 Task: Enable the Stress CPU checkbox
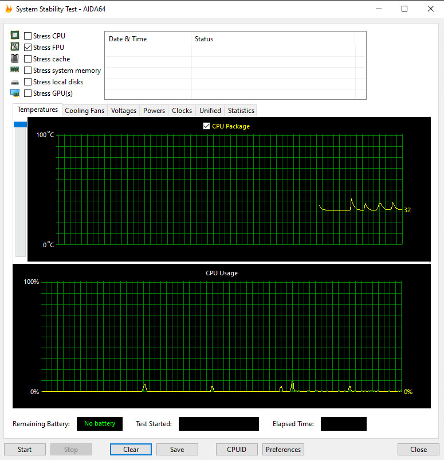pos(28,36)
